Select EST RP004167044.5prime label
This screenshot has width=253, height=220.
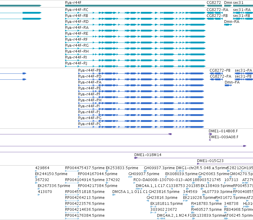pos(98,174)
